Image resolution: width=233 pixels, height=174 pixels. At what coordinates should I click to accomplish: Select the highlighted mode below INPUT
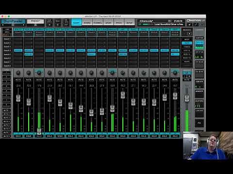pyautogui.click(x=187, y=43)
